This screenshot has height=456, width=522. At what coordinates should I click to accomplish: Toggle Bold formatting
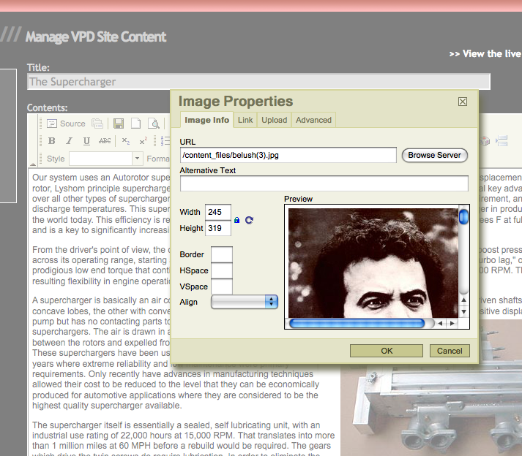pos(51,141)
